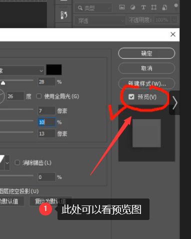
Task: Click the style preview thumbnail square
Action: pos(146,133)
